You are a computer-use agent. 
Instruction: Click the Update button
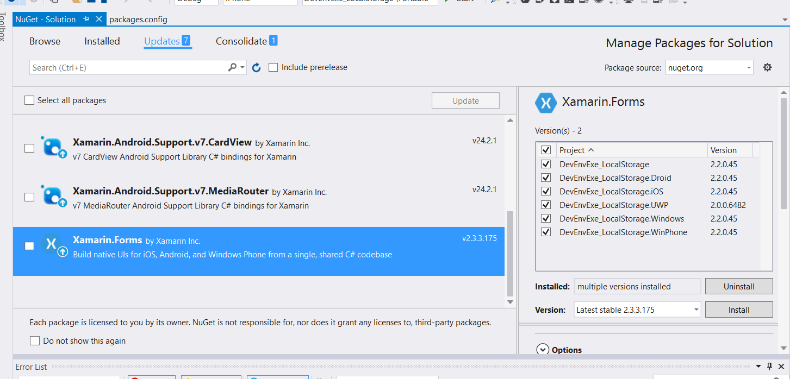coord(465,100)
